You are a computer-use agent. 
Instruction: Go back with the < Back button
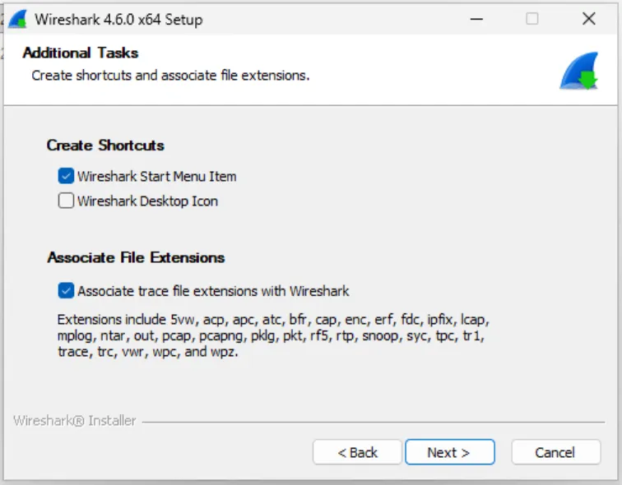tap(357, 452)
